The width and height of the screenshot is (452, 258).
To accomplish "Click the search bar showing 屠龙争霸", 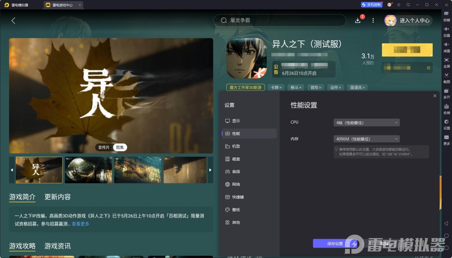I will click(280, 20).
